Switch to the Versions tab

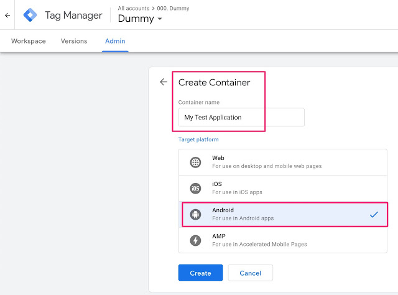coord(74,41)
